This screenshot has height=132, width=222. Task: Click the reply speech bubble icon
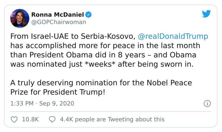pos(52,119)
